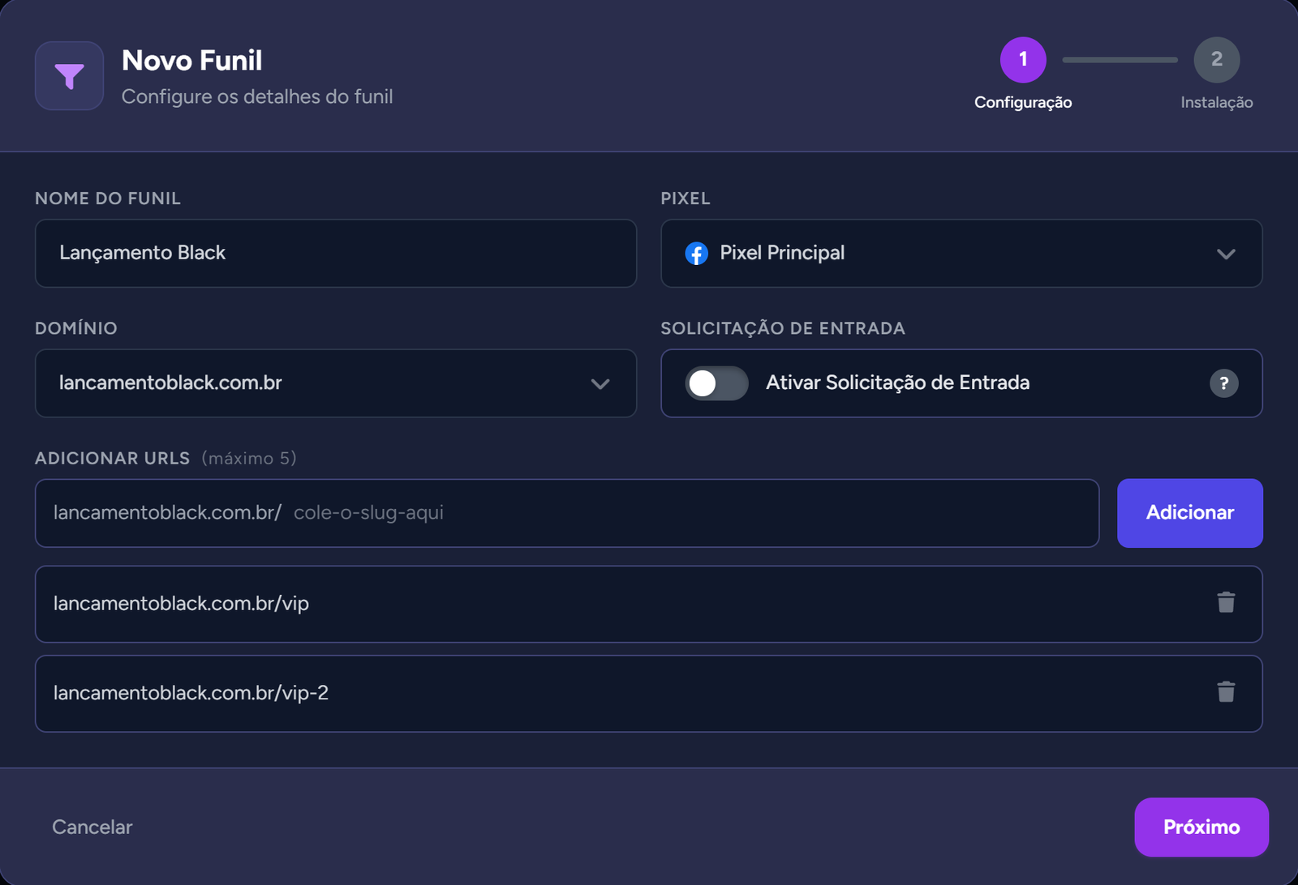Click the Adicionar button

tap(1189, 513)
